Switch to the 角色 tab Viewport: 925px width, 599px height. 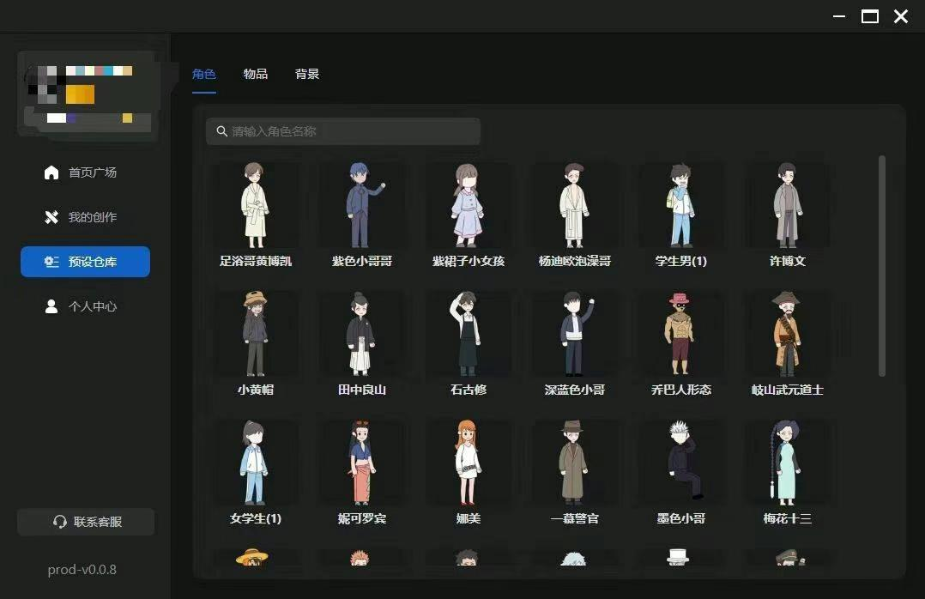click(204, 74)
